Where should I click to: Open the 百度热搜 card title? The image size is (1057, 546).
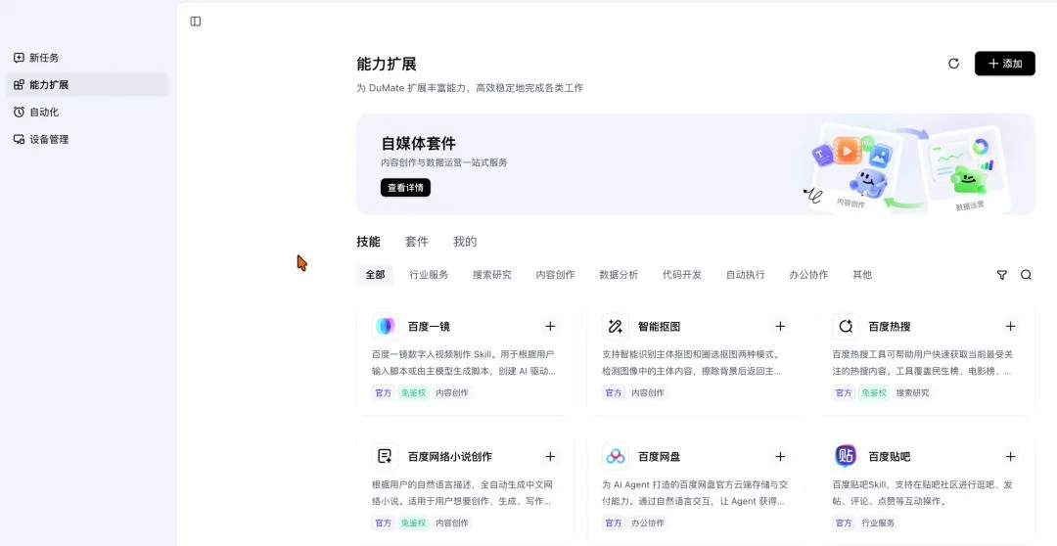[x=889, y=326]
